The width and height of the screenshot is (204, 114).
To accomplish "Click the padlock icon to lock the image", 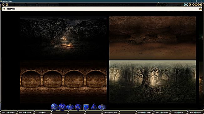I will point(187,5).
